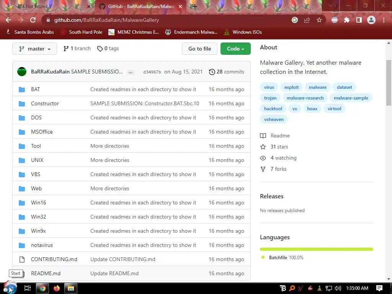Open the Readme link in About
This screenshot has height=294, width=392.
pyautogui.click(x=275, y=136)
